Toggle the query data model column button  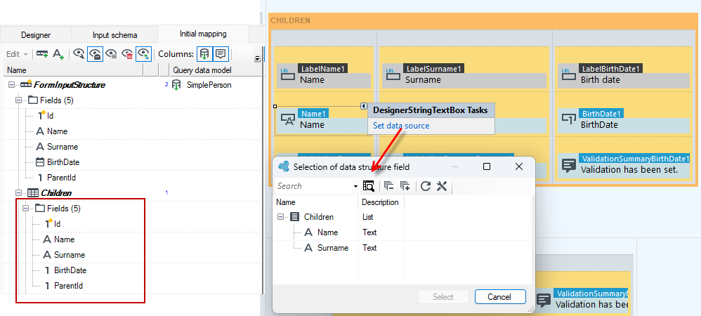point(204,54)
